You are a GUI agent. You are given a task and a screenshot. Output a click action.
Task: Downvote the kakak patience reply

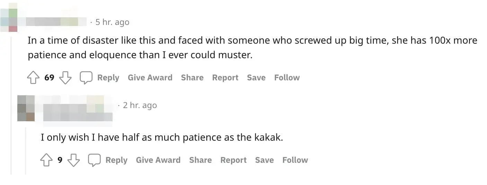pos(73,160)
